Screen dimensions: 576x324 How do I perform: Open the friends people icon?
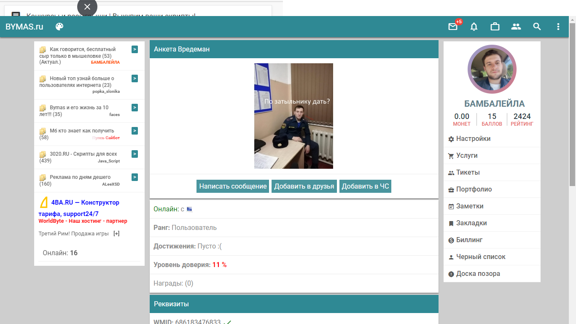(x=516, y=27)
